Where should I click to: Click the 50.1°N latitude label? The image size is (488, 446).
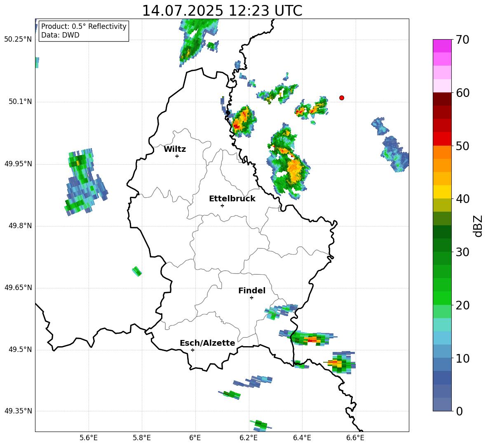pos(20,102)
